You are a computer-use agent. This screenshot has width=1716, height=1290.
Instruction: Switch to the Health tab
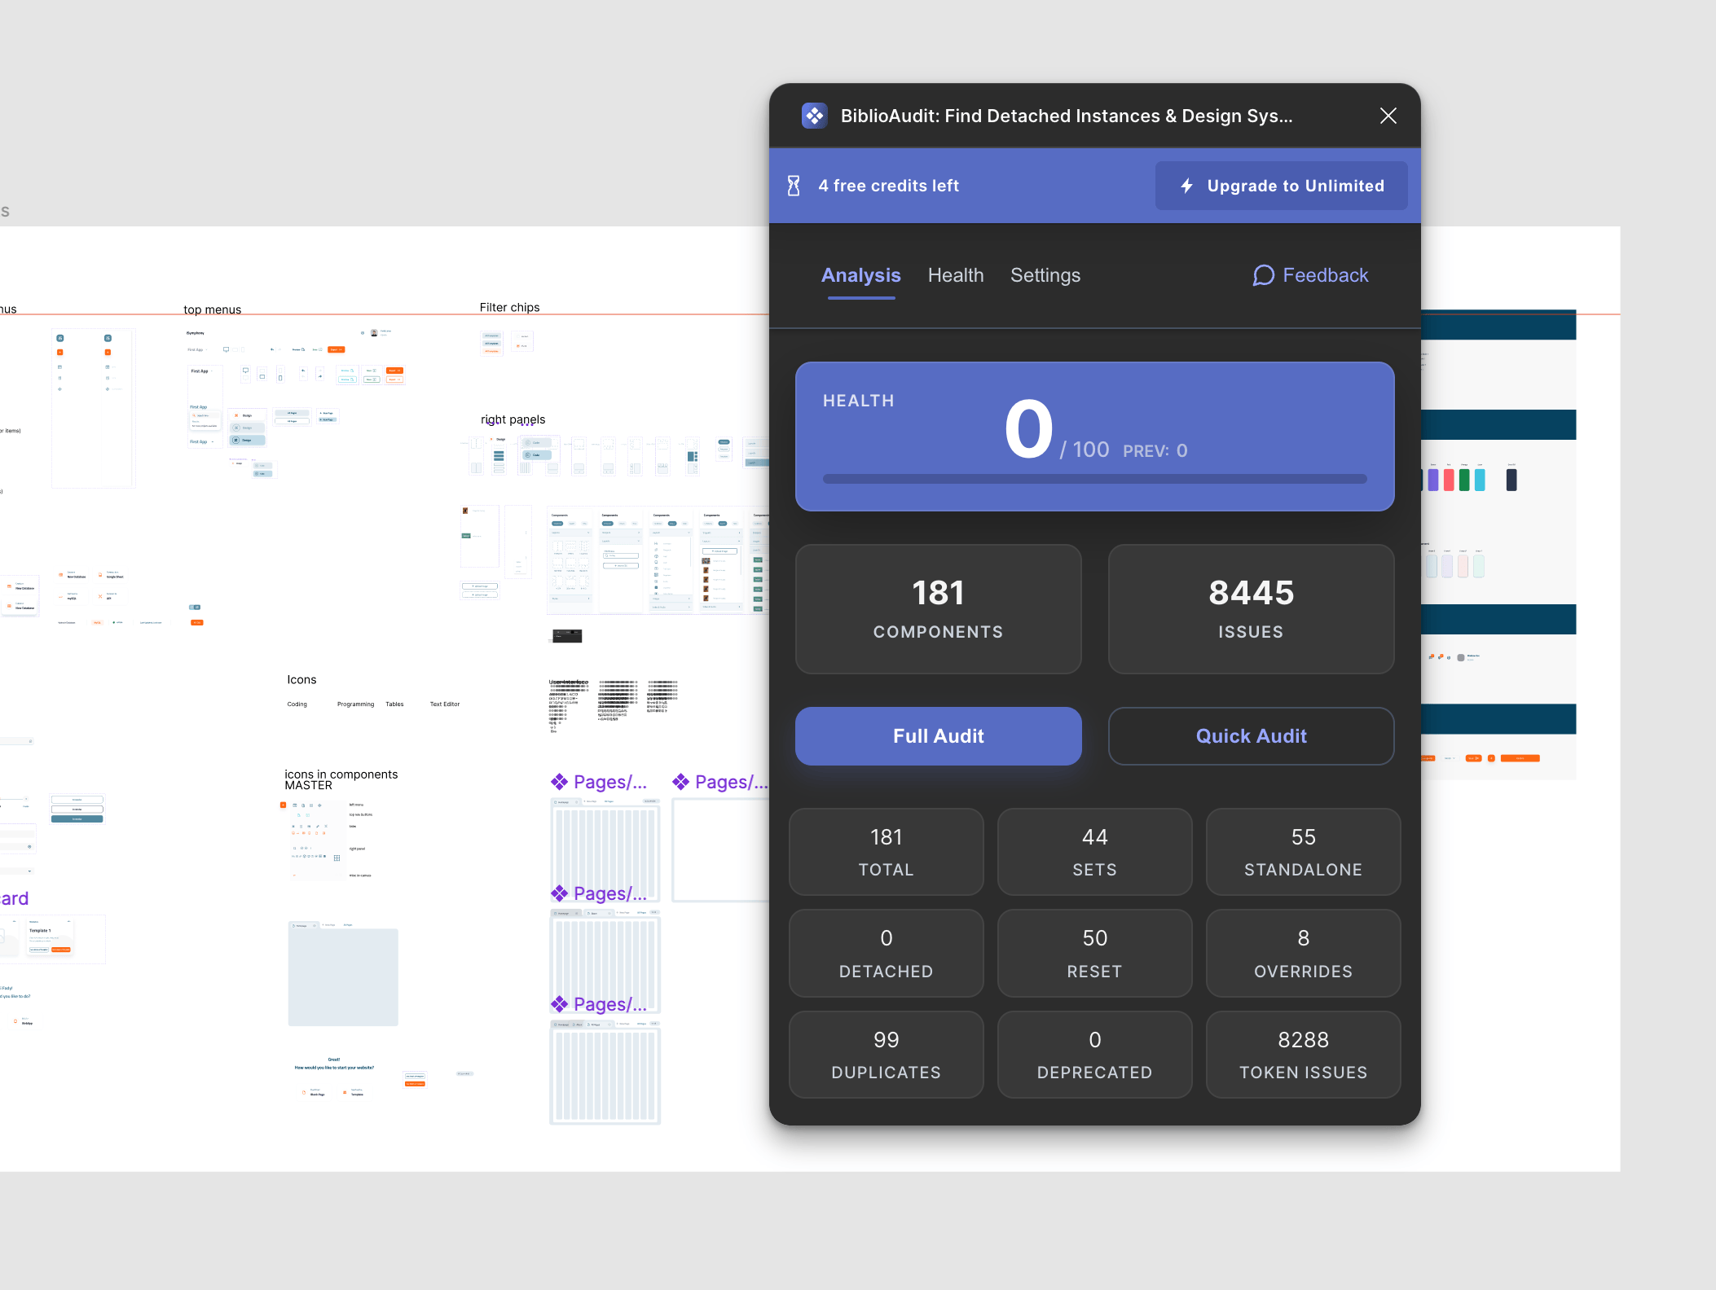[x=956, y=275]
